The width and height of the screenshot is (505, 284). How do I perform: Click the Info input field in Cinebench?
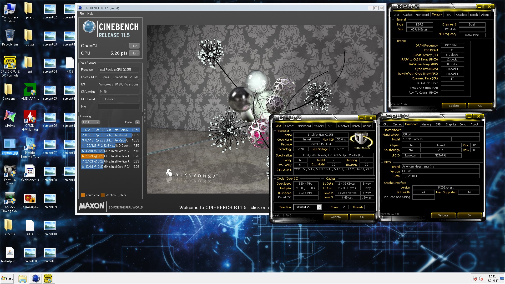pyautogui.click(x=119, y=106)
